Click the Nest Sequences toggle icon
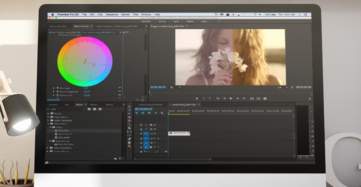 (136, 113)
